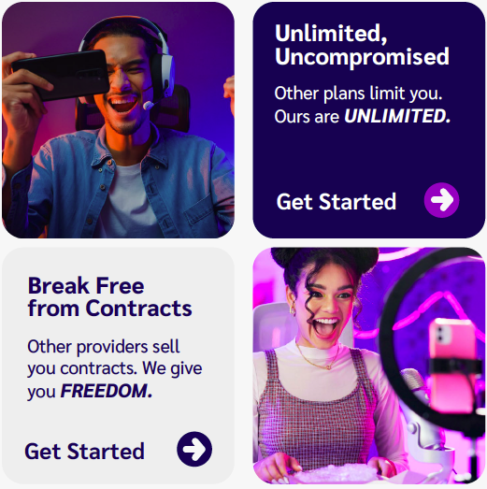
Task: Click the italic FREEDOM text
Action: click(x=107, y=391)
